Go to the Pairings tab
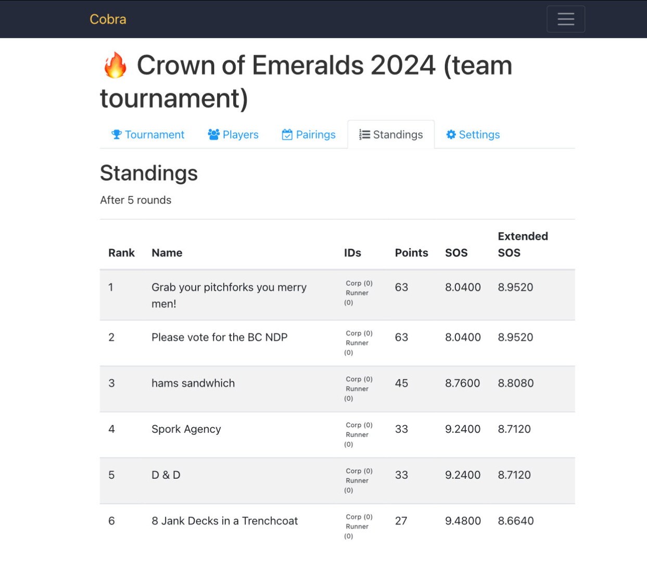The height and width of the screenshot is (562, 647). 315,135
